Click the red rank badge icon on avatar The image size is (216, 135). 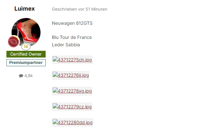pyautogui.click(x=14, y=41)
